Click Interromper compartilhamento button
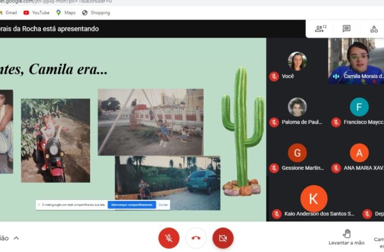The height and width of the screenshot is (252, 384). (x=132, y=205)
